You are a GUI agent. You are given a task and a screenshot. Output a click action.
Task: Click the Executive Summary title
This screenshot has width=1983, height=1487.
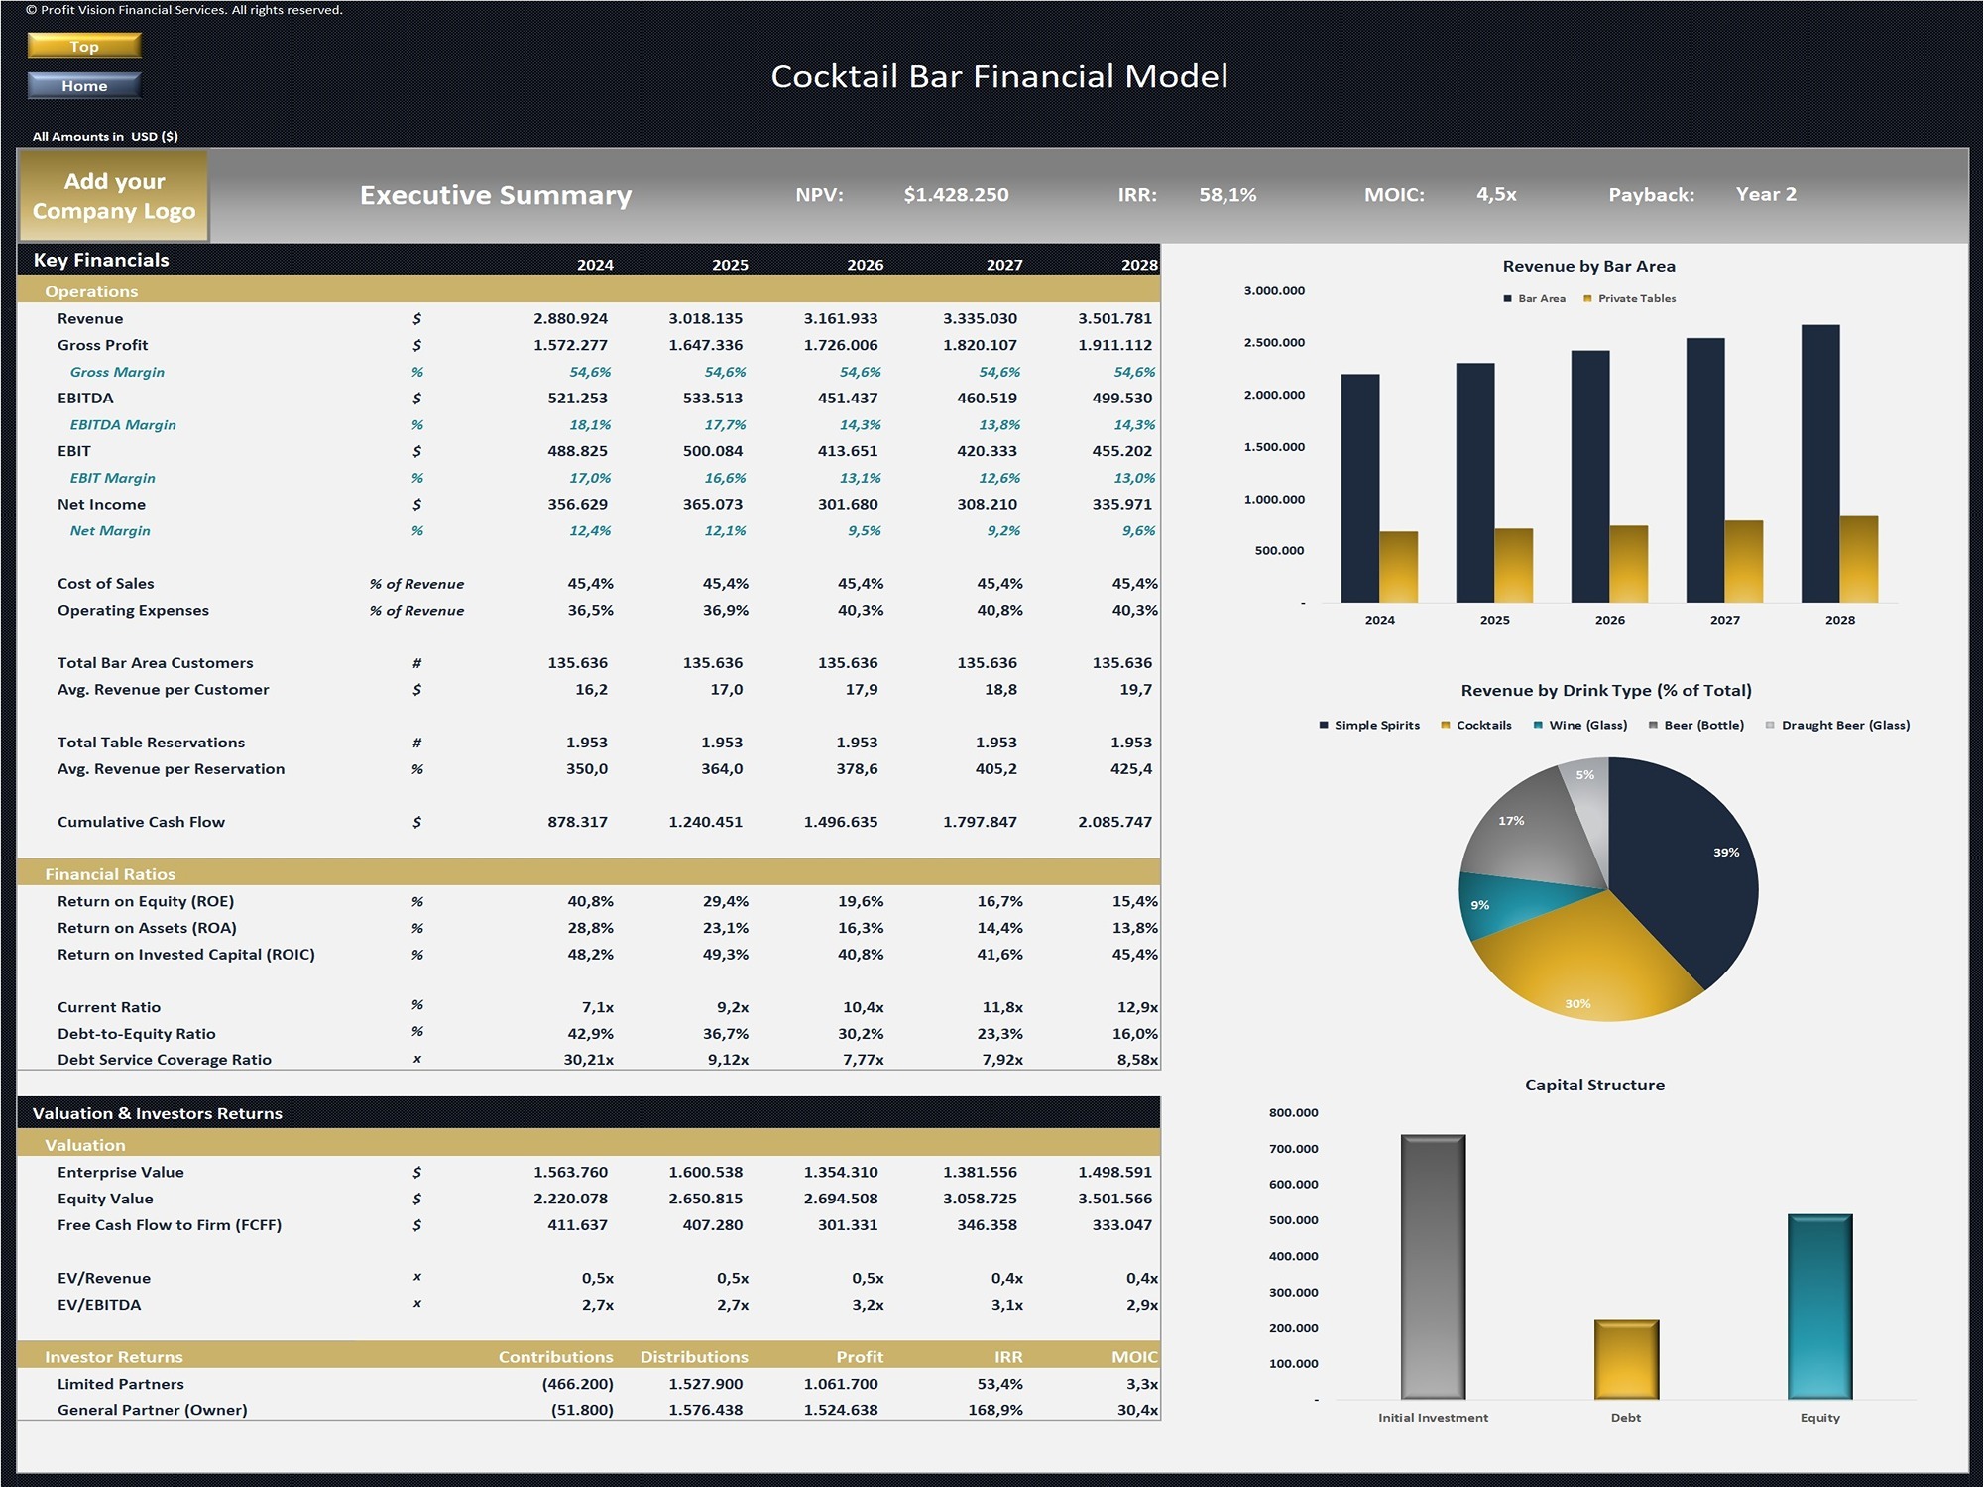pyautogui.click(x=496, y=196)
